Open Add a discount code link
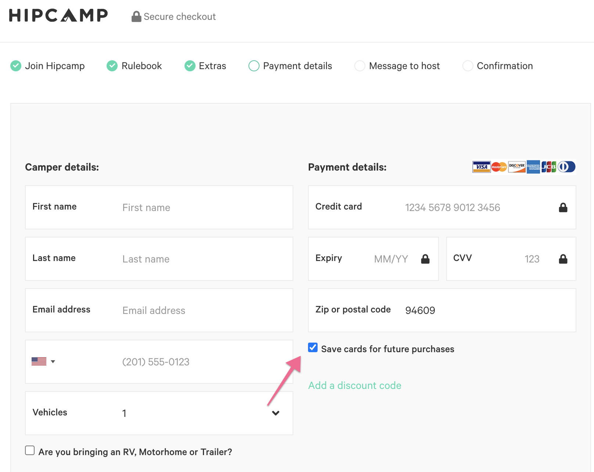Screen dimensions: 594x472 355,385
